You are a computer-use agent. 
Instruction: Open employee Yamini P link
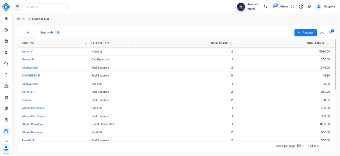pos(28,100)
